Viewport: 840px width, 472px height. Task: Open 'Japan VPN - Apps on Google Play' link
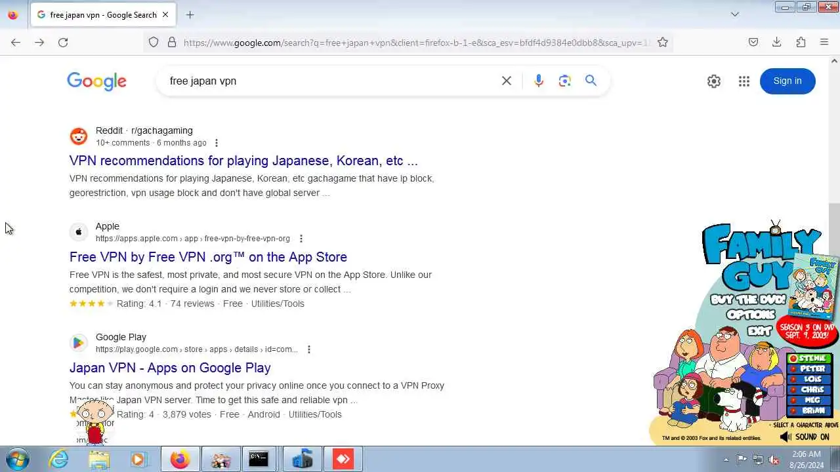tap(170, 368)
